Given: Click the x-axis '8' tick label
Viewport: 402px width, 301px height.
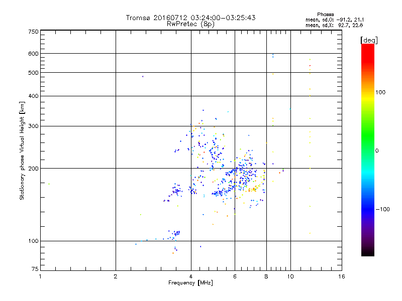Looking at the screenshot, I should click(266, 276).
